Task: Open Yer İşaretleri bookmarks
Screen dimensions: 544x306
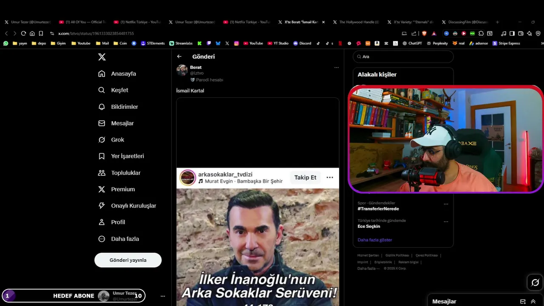Action: coord(121,156)
